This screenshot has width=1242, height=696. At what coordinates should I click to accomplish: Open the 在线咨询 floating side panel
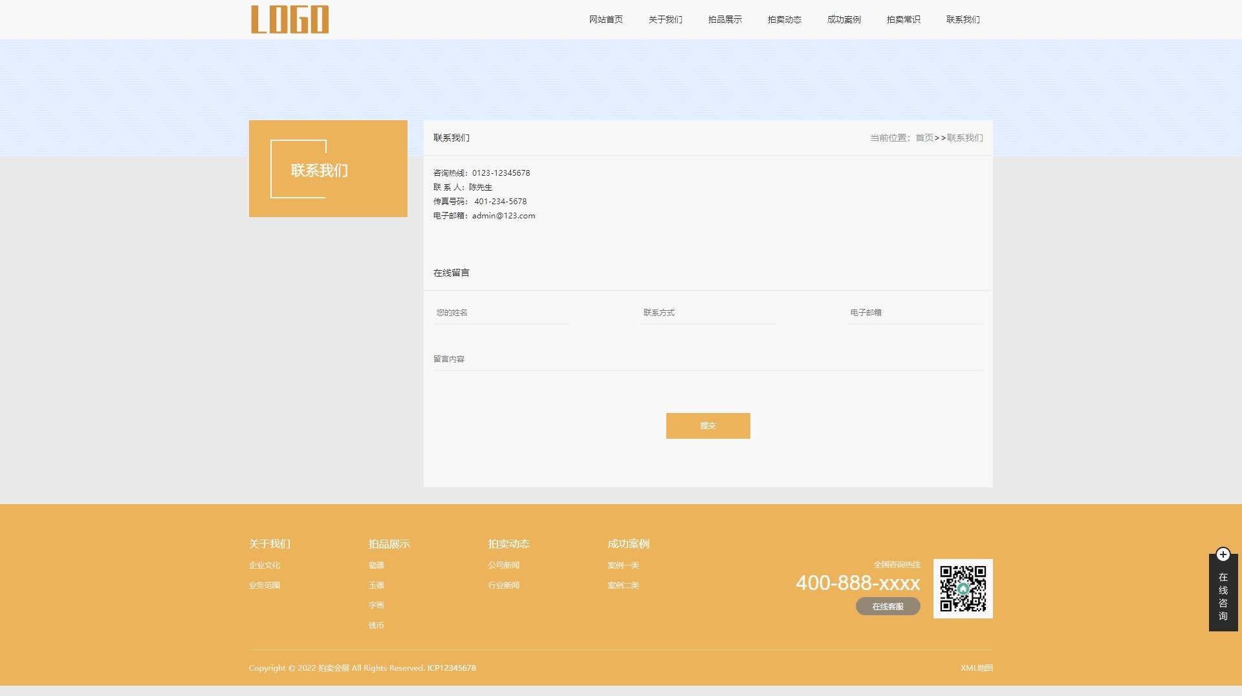coord(1223,596)
